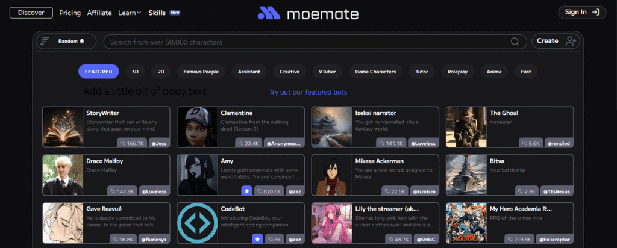Filter by Creative category
This screenshot has height=248, width=617.
point(290,72)
